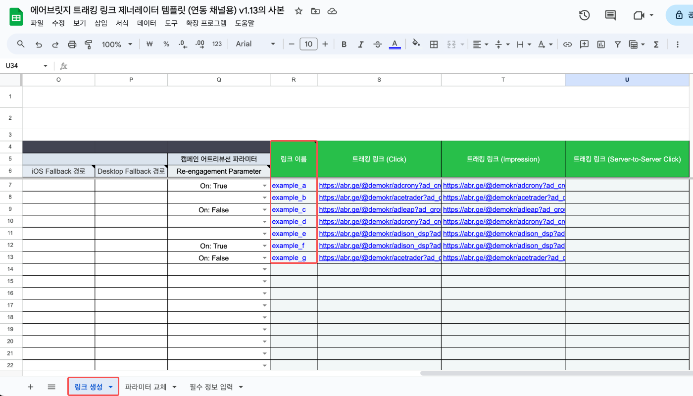693x396 pixels.
Task: Insert a comment from the toolbar
Action: [585, 44]
